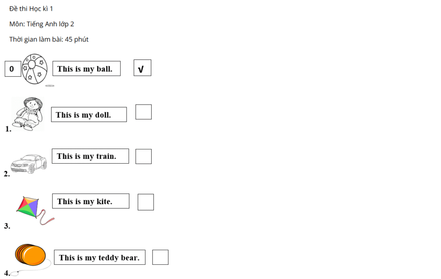Click the heading 'Đề thi Học kì 1'

[x=31, y=9]
